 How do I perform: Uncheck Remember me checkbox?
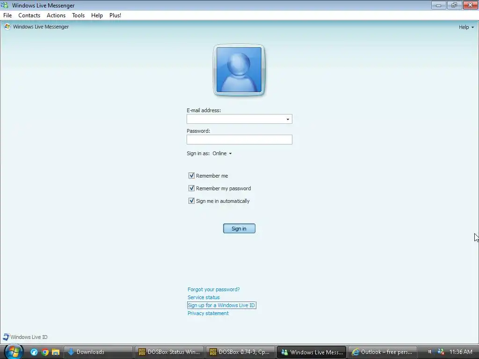pos(191,176)
